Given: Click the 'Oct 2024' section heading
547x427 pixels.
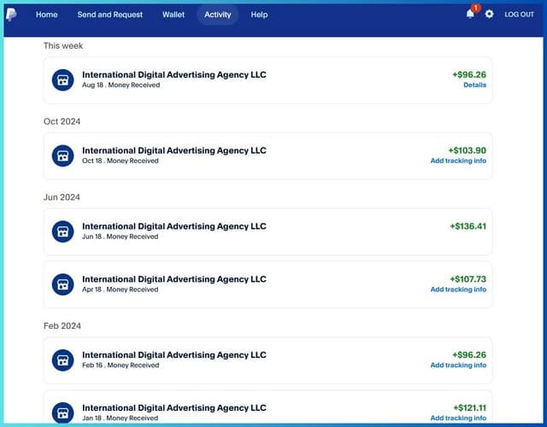Looking at the screenshot, I should (x=62, y=121).
